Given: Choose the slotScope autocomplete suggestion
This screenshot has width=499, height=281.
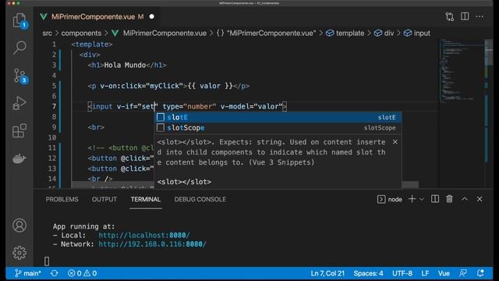Looking at the screenshot, I should tap(278, 128).
